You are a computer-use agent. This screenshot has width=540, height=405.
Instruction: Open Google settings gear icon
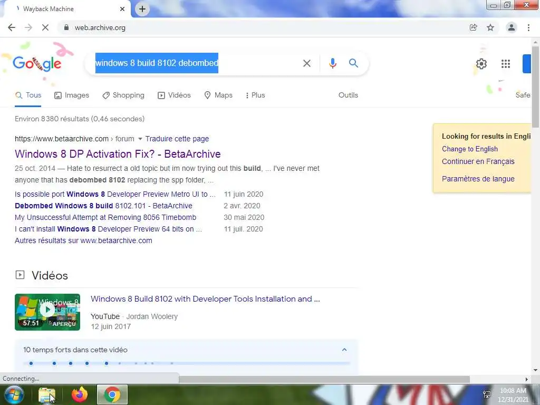(481, 64)
